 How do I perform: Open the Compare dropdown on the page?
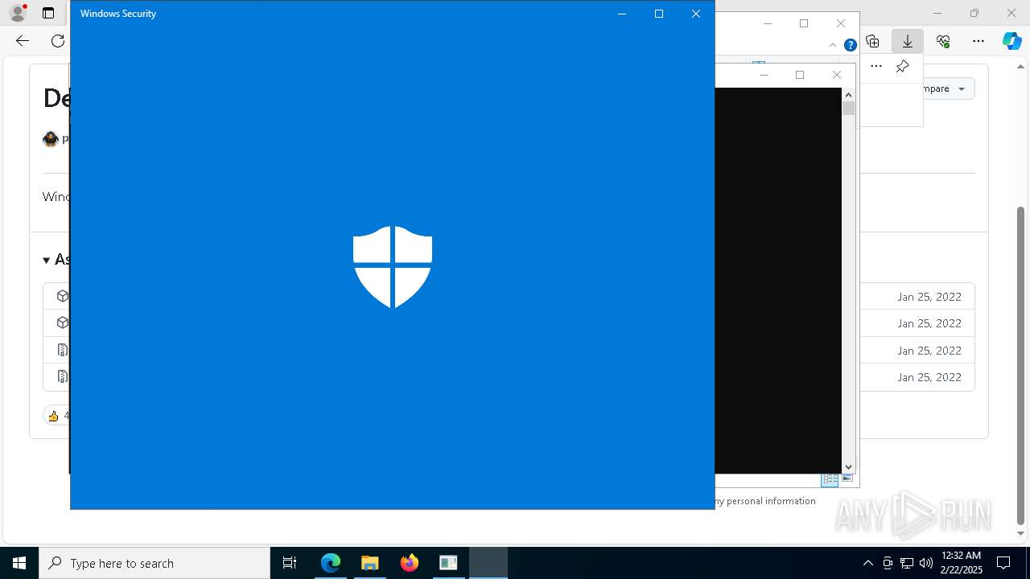click(949, 88)
